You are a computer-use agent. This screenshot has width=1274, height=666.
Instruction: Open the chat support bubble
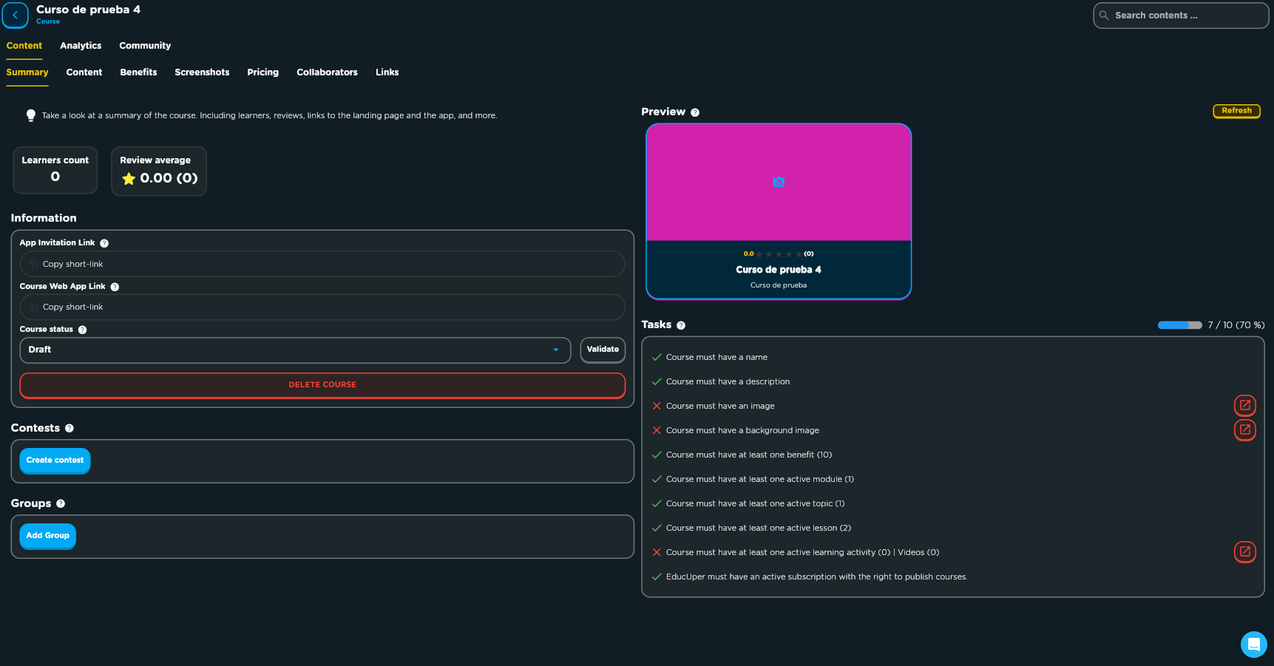[x=1253, y=645]
